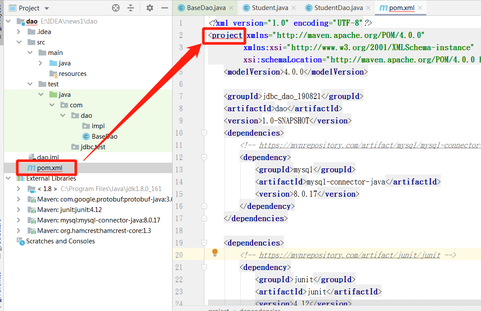
Task: Click the Maven junit library icon
Action: pos(31,210)
